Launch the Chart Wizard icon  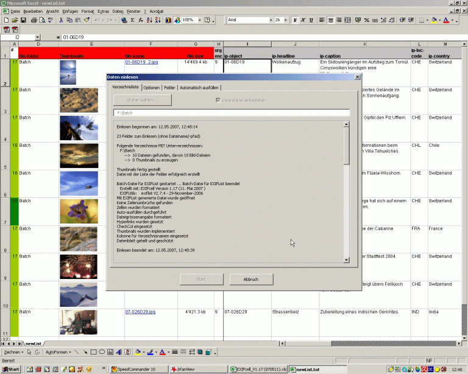[168, 20]
